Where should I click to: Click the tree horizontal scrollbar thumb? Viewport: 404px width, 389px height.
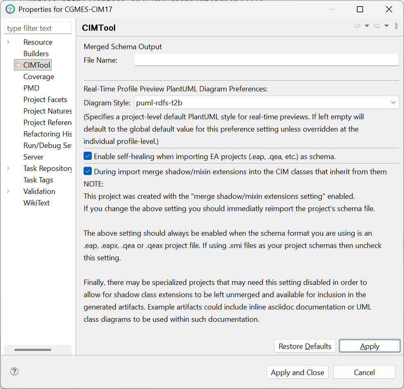(33, 350)
